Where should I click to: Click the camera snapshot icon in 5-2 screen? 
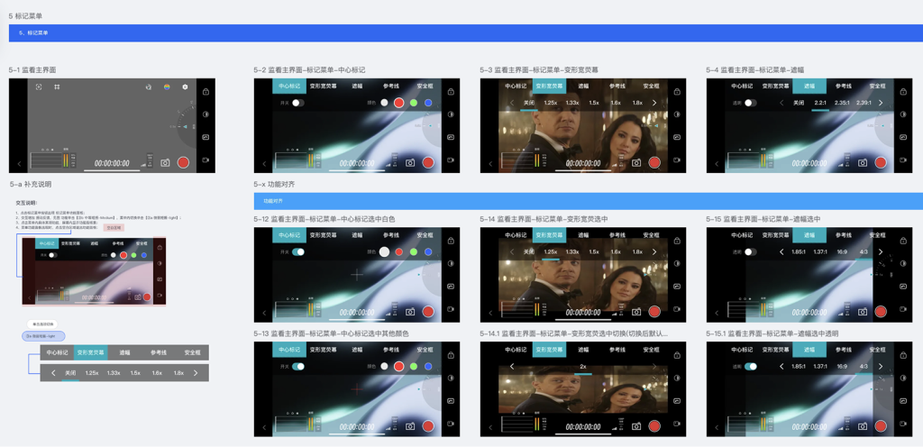[410, 162]
